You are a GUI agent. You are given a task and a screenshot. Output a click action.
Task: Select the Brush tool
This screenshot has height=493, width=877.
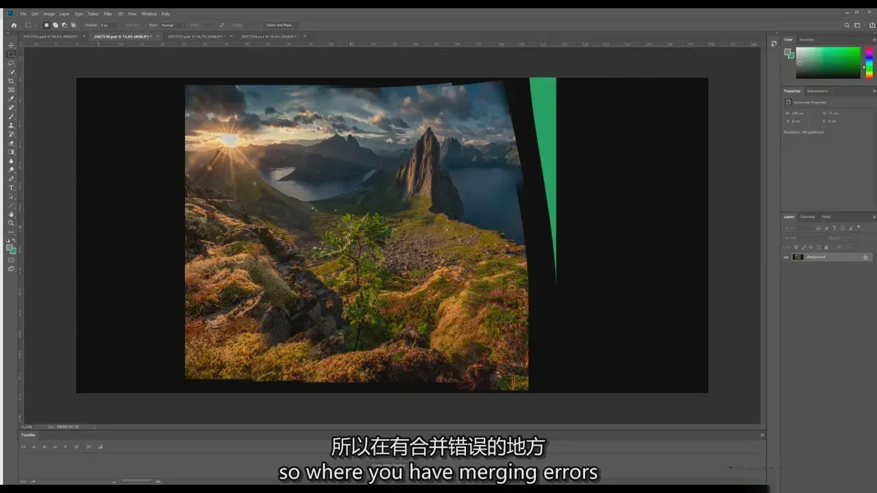11,116
